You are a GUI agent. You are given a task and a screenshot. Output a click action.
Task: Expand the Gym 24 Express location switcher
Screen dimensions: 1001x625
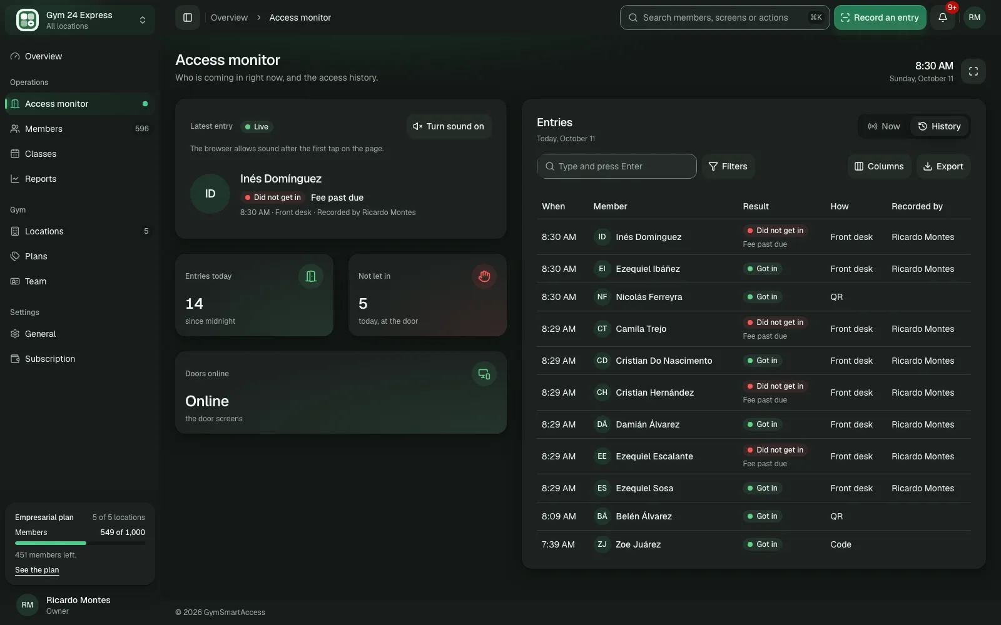[x=80, y=20]
